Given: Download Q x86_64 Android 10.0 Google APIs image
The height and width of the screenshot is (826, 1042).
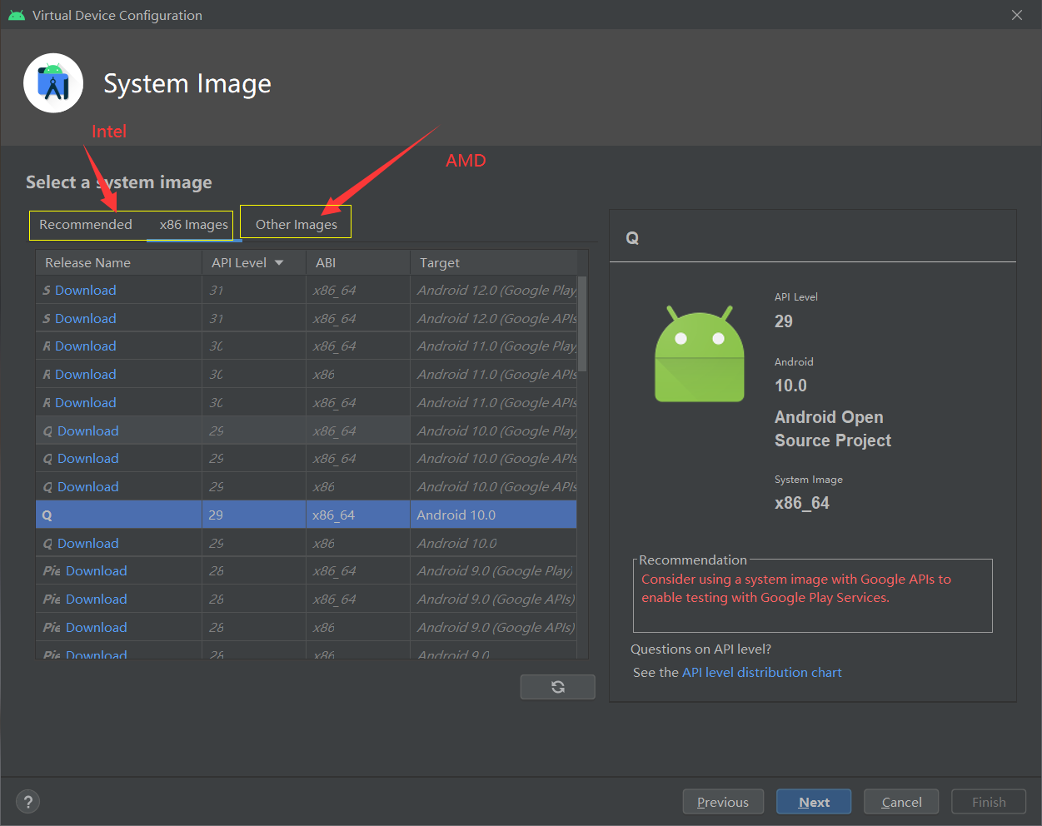Looking at the screenshot, I should pos(88,459).
